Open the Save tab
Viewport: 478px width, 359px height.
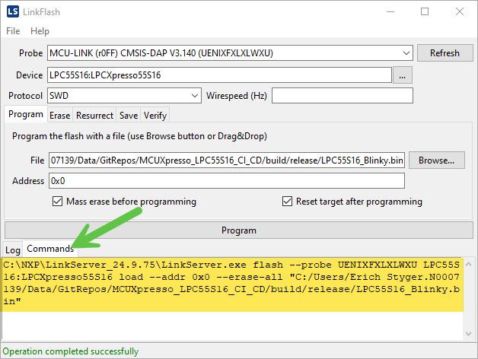pyautogui.click(x=129, y=116)
